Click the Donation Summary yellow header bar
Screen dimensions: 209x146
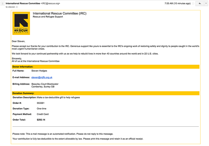[106, 93]
